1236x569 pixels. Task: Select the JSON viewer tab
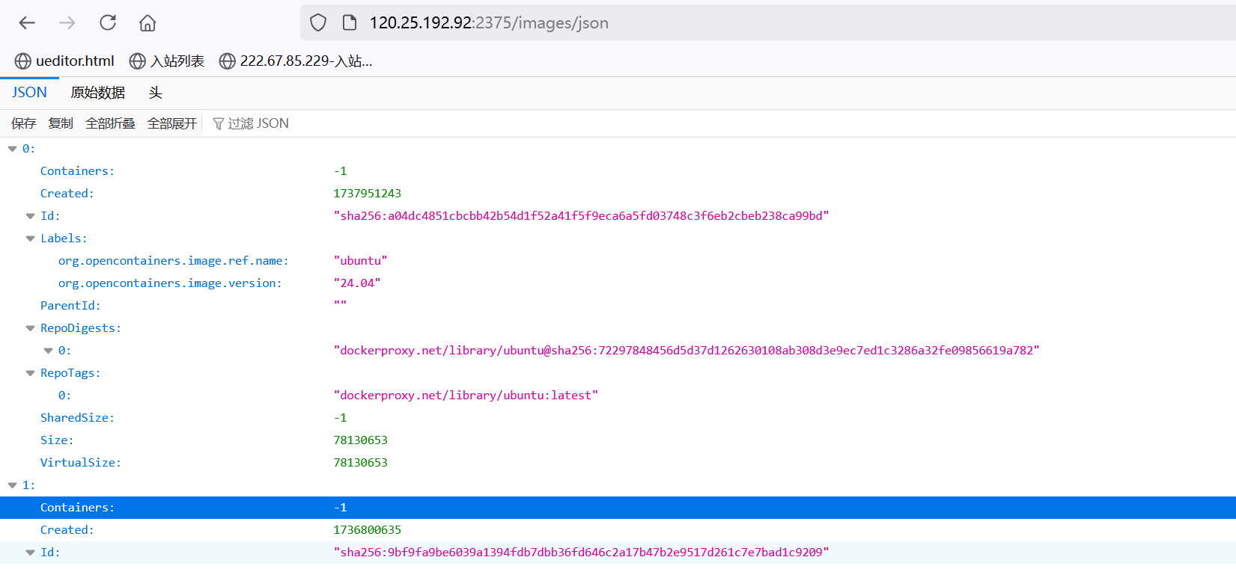point(29,93)
